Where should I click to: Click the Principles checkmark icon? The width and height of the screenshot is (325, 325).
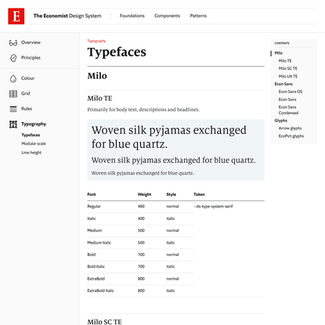coord(13,58)
